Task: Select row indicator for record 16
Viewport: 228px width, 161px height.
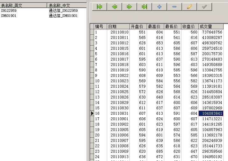Action: pos(92,113)
